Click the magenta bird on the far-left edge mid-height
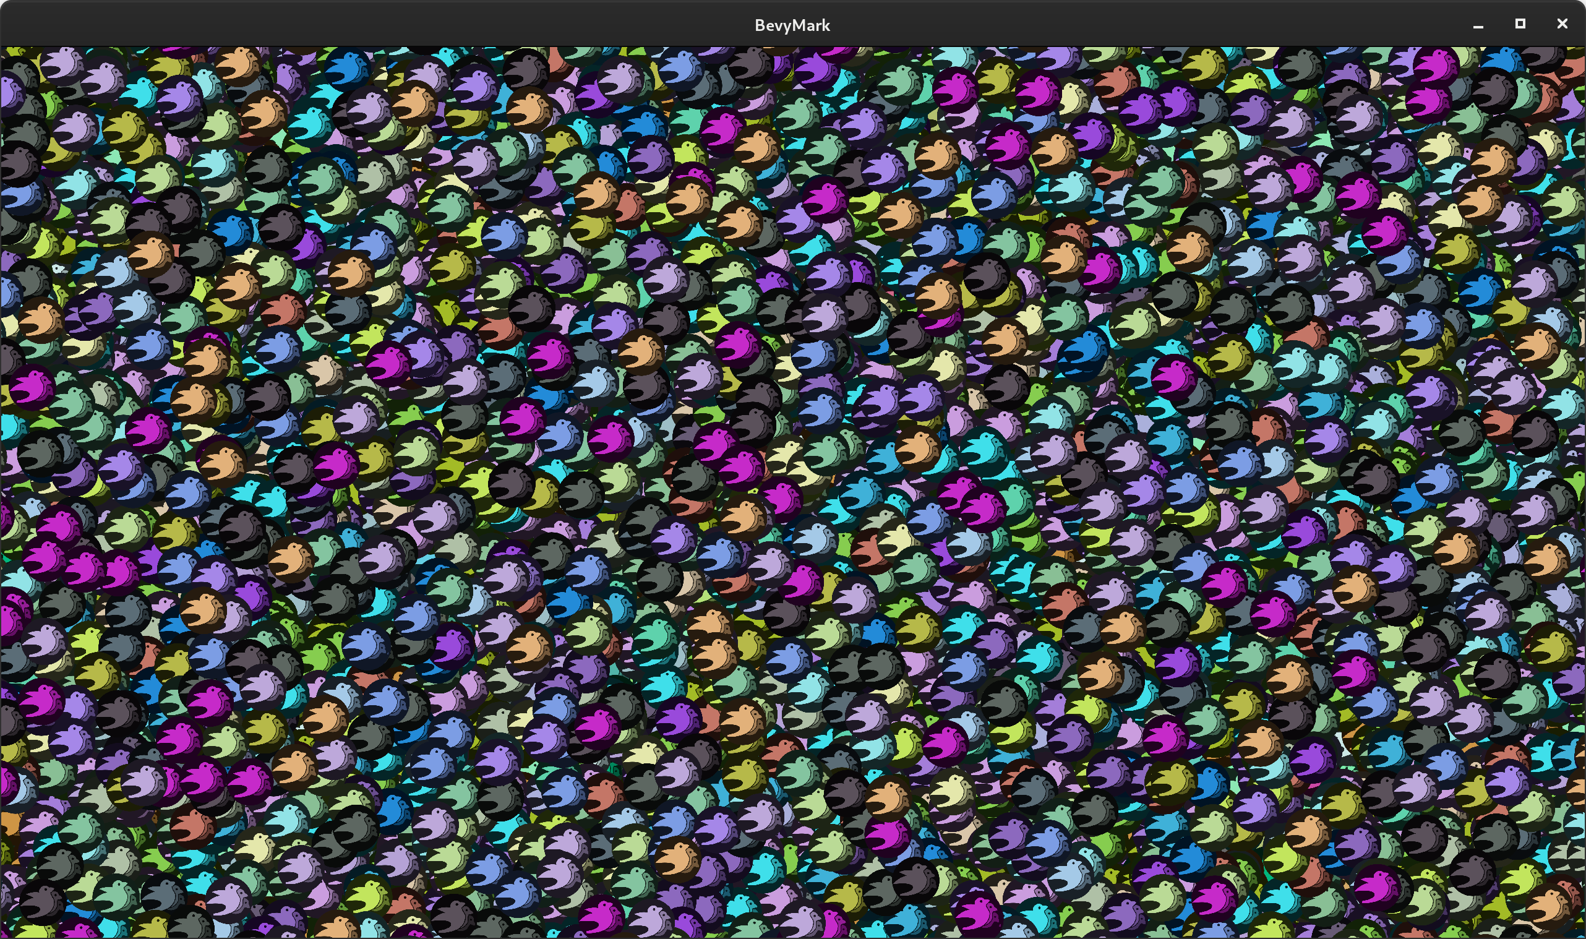 point(30,387)
